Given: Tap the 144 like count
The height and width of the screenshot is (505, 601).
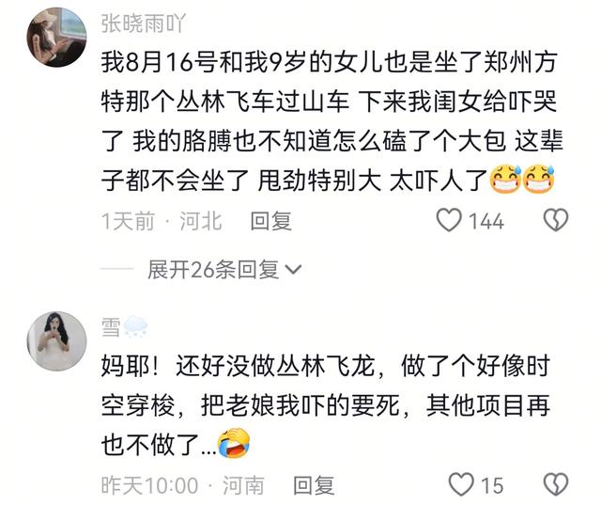Looking at the screenshot, I should click(x=486, y=221).
